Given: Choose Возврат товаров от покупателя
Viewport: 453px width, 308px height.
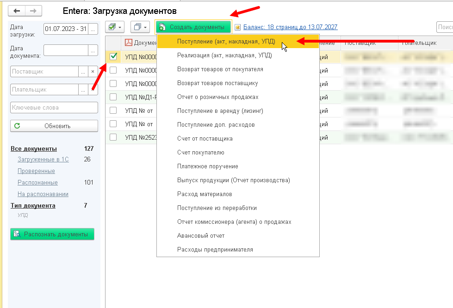Looking at the screenshot, I should 238,69.
